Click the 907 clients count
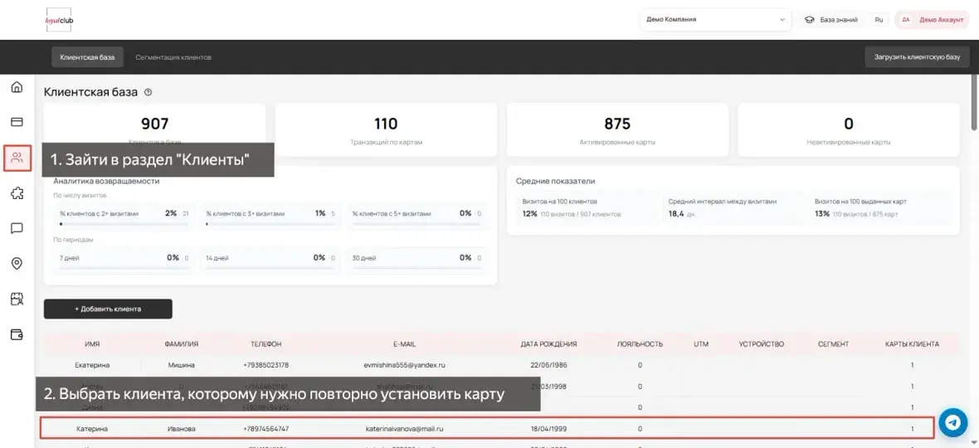 (155, 124)
